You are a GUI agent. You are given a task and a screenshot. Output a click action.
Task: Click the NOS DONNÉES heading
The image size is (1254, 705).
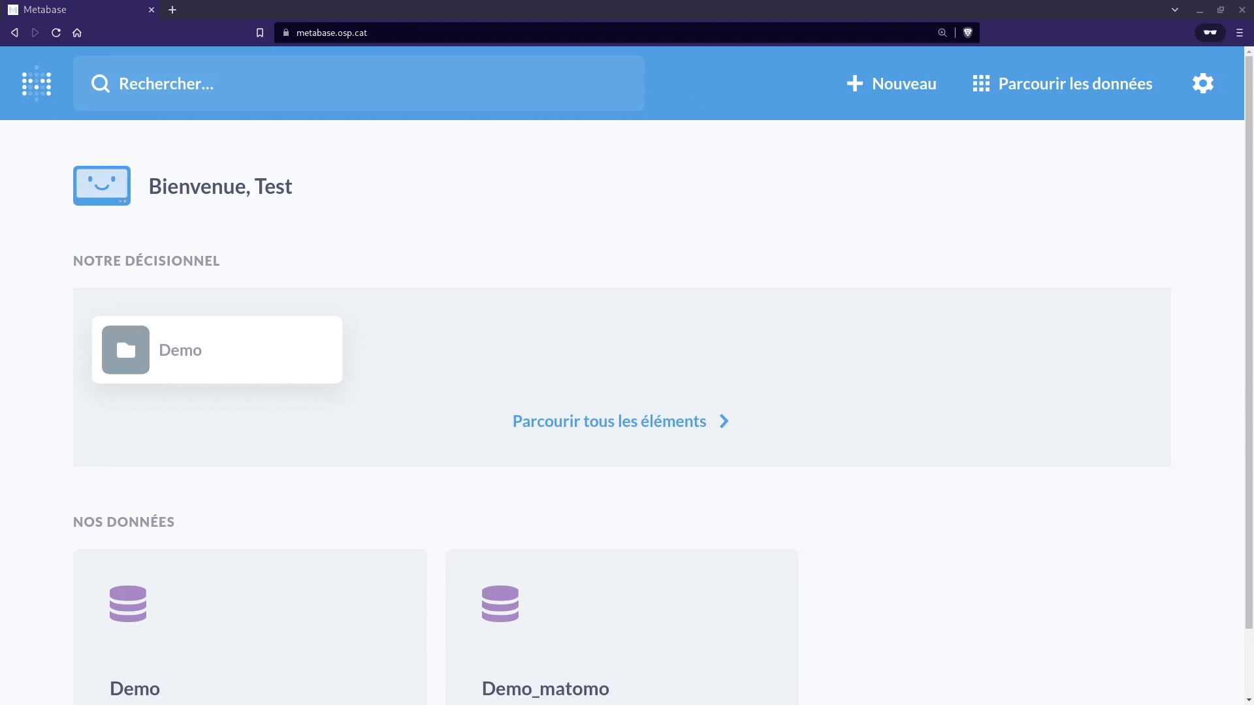coord(124,522)
